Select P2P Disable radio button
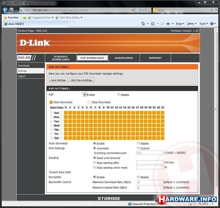Viewport: 220px width, 208px height. [118, 94]
